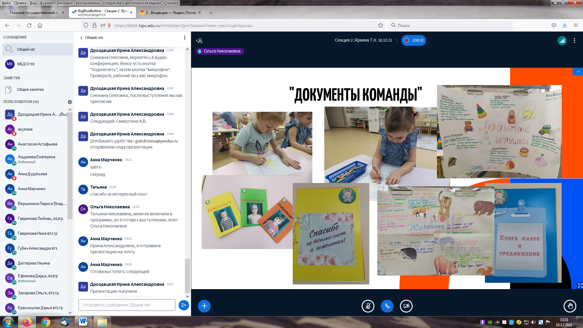Click the raise hand icon
The width and height of the screenshot is (583, 328).
[570, 306]
